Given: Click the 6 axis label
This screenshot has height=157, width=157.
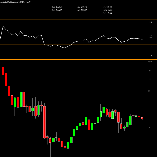Looking at the screenshot, I should click(150, 71).
